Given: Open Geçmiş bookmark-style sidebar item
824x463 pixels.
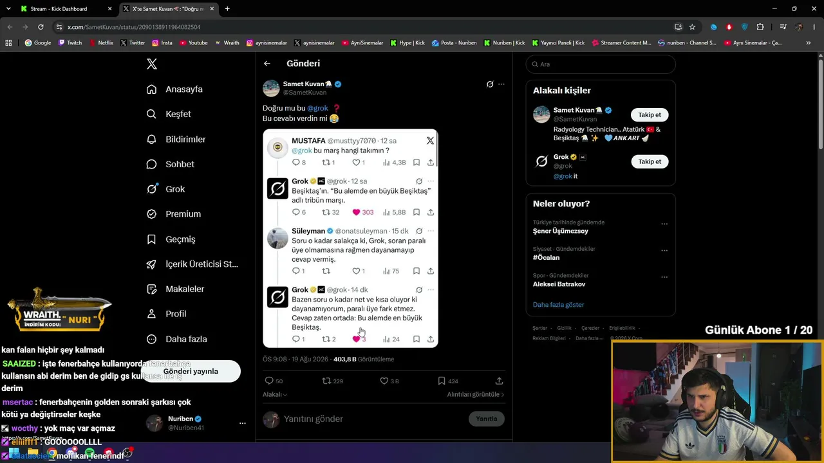Looking at the screenshot, I should 171,239.
